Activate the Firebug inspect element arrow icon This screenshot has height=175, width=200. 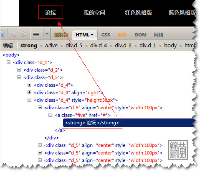click(3, 34)
